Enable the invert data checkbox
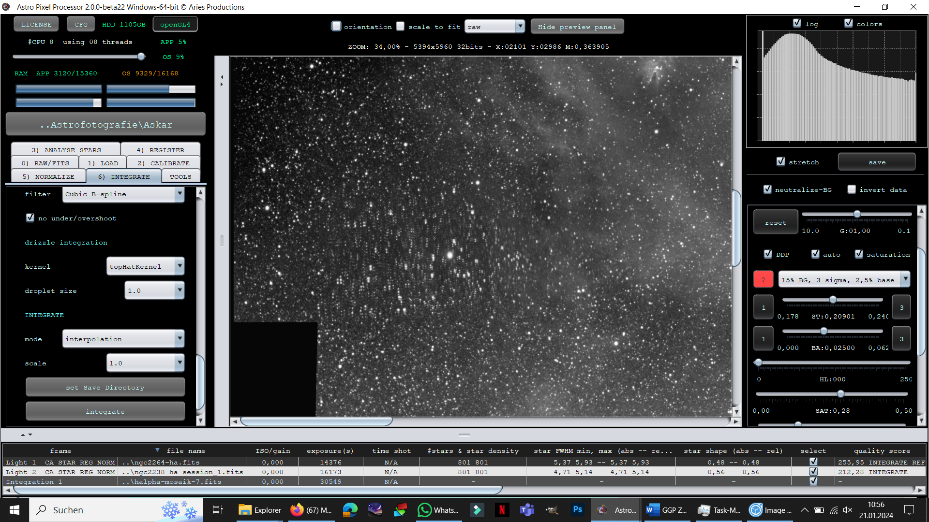Image resolution: width=929 pixels, height=522 pixels. coord(852,189)
